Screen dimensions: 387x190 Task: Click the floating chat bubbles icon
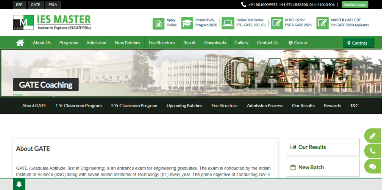[373, 166]
